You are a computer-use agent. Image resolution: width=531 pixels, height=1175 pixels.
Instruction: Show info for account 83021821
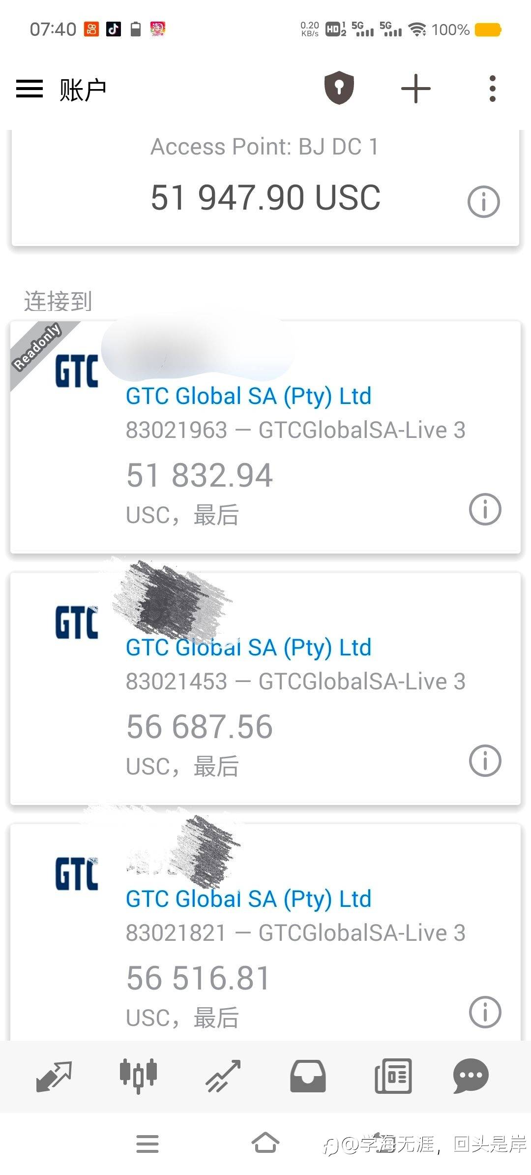click(485, 1012)
